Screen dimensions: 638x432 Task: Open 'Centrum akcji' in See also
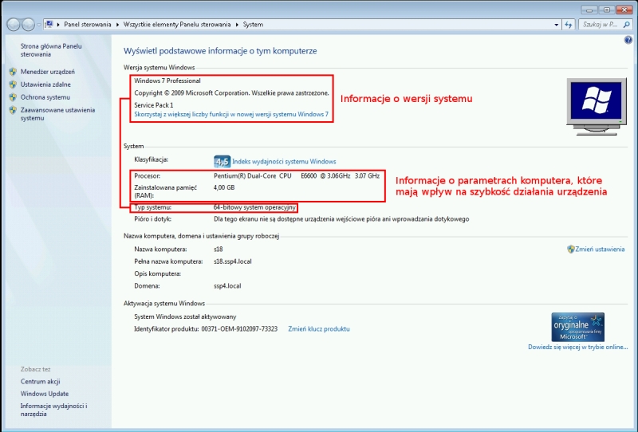[x=41, y=382]
